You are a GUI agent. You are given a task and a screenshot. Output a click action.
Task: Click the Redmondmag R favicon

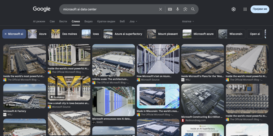click(183, 120)
